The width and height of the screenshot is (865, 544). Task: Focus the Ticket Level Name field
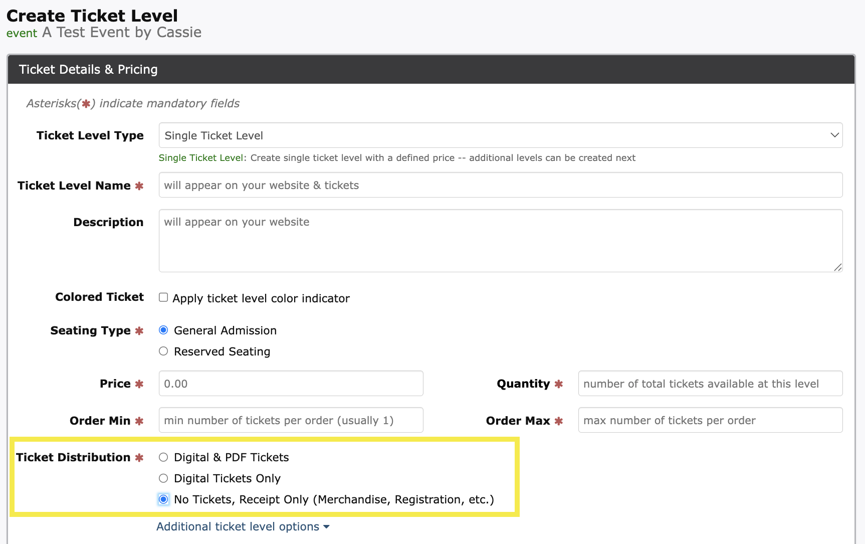(500, 185)
